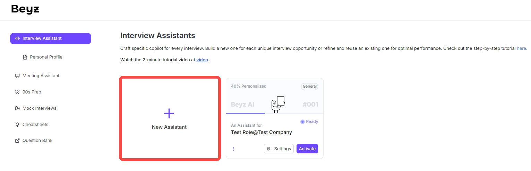Click the General tag on assistant card
This screenshot has height=171, width=531.
tap(309, 86)
